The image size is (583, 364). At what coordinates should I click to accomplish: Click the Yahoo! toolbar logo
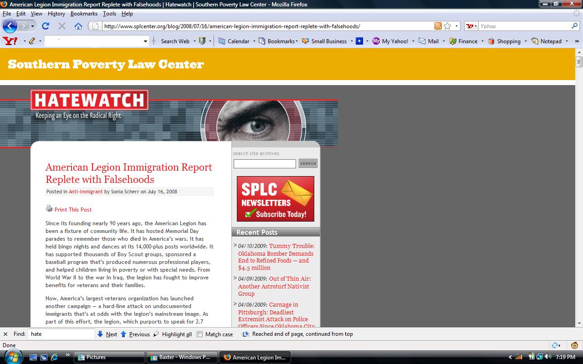(x=10, y=41)
